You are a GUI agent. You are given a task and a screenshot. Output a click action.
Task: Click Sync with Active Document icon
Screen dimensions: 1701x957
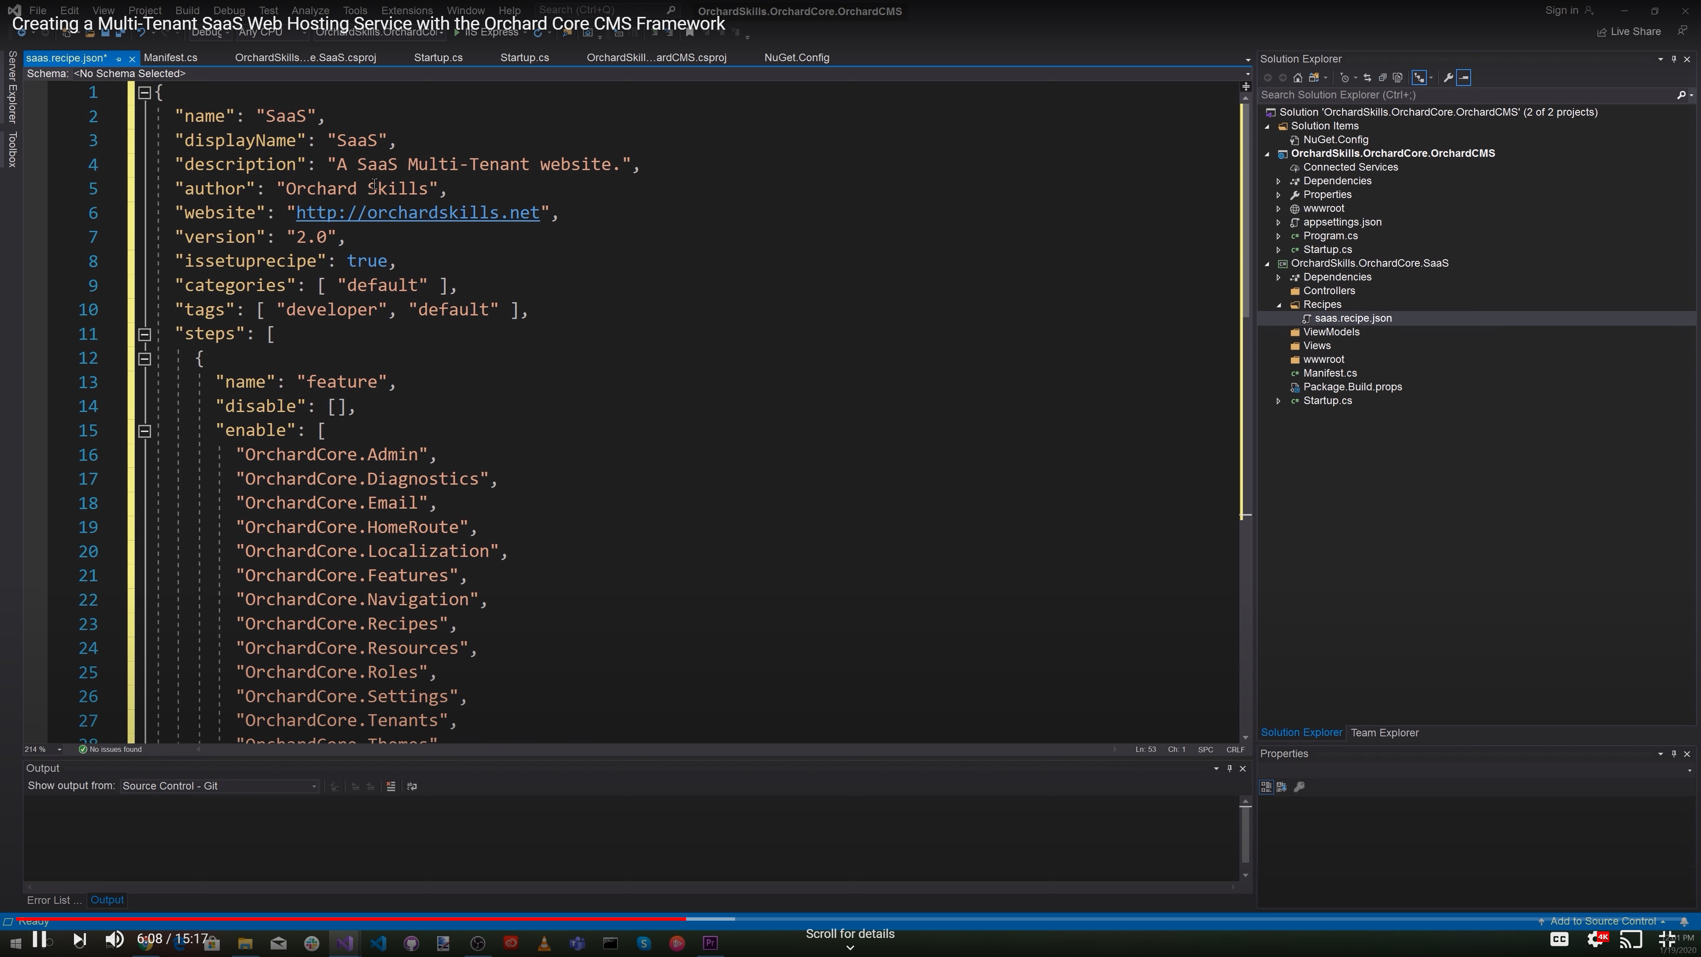[1367, 77]
